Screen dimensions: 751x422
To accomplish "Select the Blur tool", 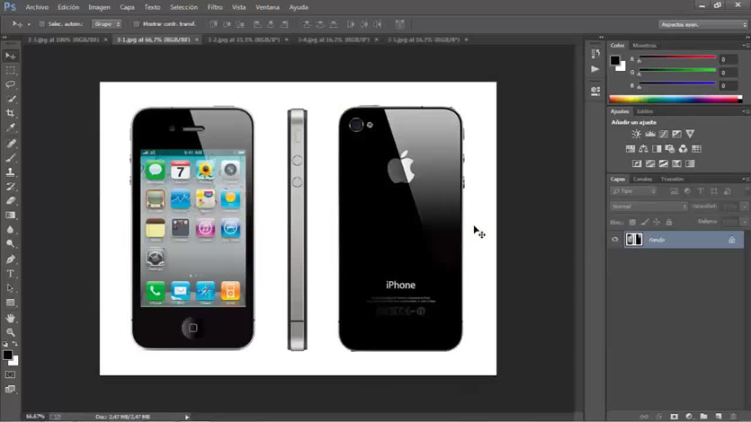I will click(11, 230).
